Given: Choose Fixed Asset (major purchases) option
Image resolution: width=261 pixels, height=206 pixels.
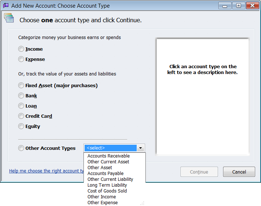Looking at the screenshot, I should [x=21, y=86].
